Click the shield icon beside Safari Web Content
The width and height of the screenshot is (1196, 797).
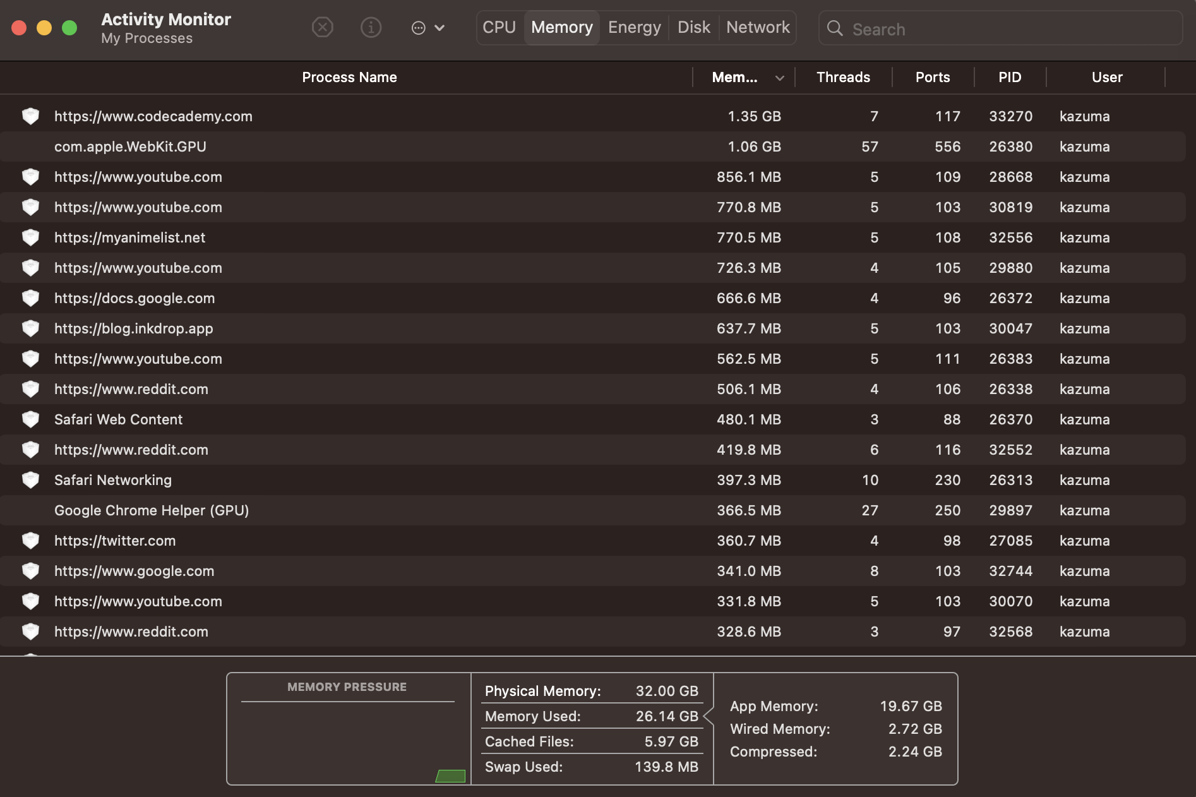pos(30,419)
